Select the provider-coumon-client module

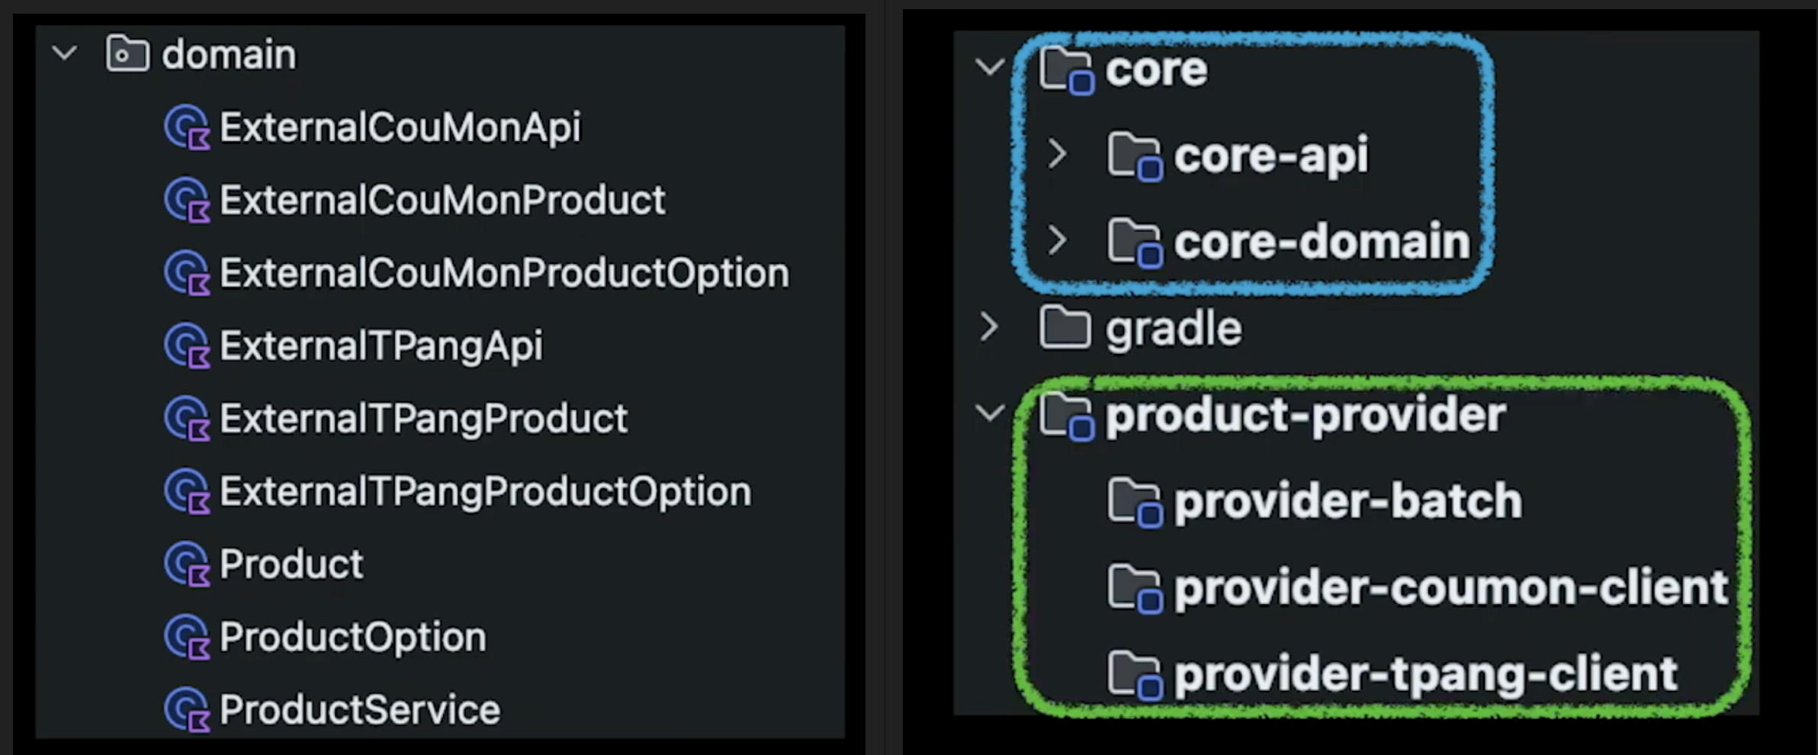(1450, 588)
